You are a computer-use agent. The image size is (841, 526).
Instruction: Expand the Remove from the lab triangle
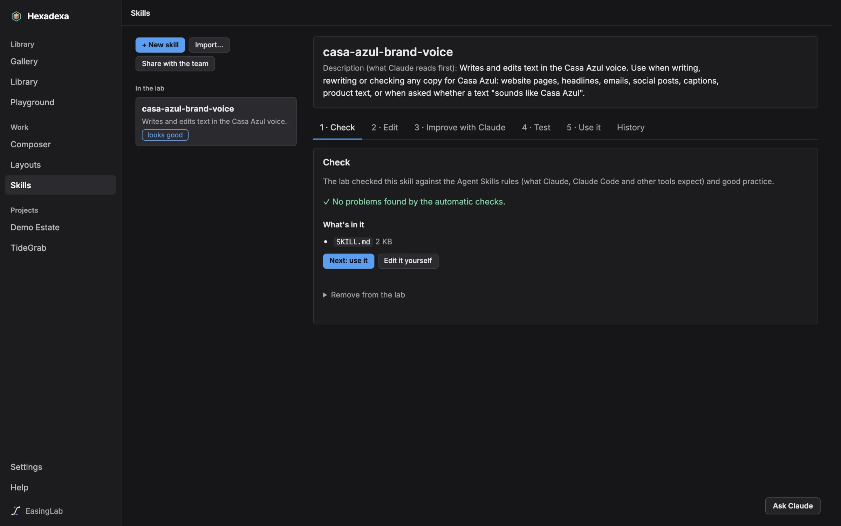tap(325, 295)
